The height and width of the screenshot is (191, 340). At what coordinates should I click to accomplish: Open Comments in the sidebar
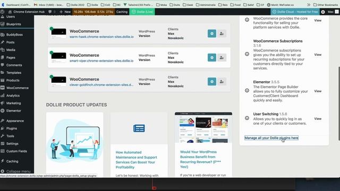pyautogui.click(x=14, y=65)
